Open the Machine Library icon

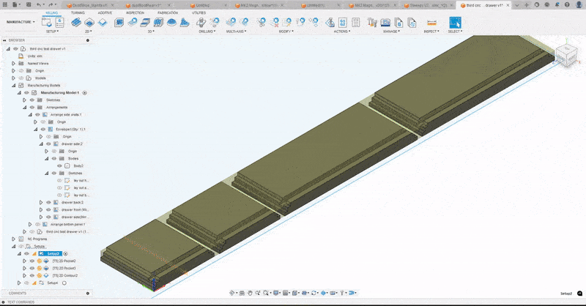[x=385, y=23]
